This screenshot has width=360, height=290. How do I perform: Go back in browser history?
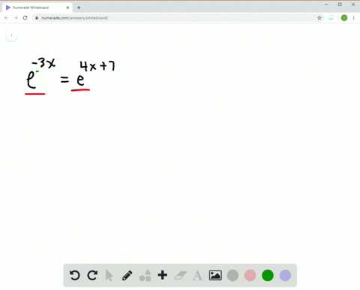pyautogui.click(x=7, y=18)
